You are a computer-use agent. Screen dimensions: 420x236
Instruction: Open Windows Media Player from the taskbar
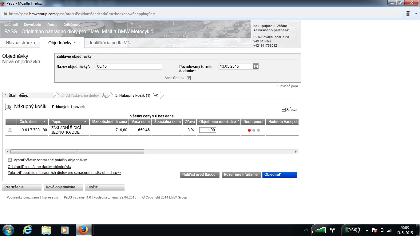[65, 230]
